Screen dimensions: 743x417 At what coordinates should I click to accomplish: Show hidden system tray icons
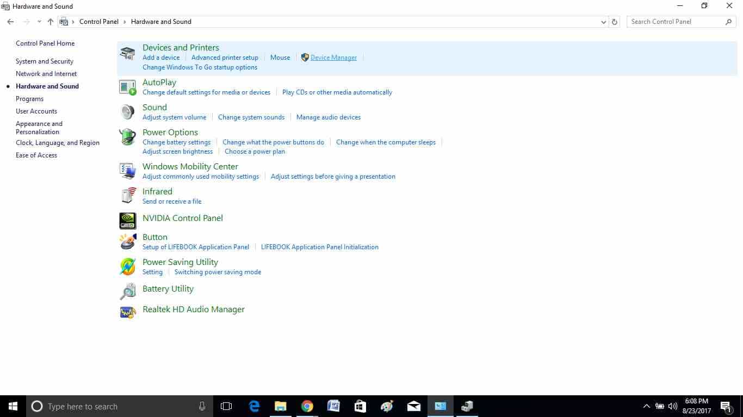647,406
